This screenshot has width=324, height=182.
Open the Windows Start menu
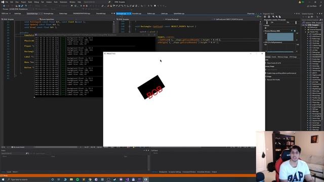3,179
